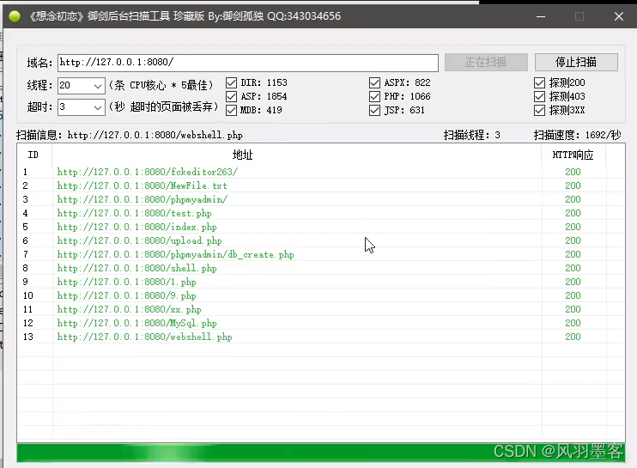The image size is (637, 468).
Task: Select the phpmyadmin/db_create.php result URL
Action: point(175,255)
